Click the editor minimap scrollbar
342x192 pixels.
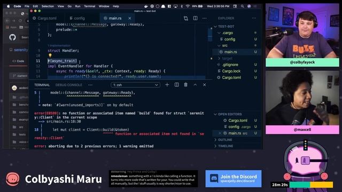click(x=210, y=35)
